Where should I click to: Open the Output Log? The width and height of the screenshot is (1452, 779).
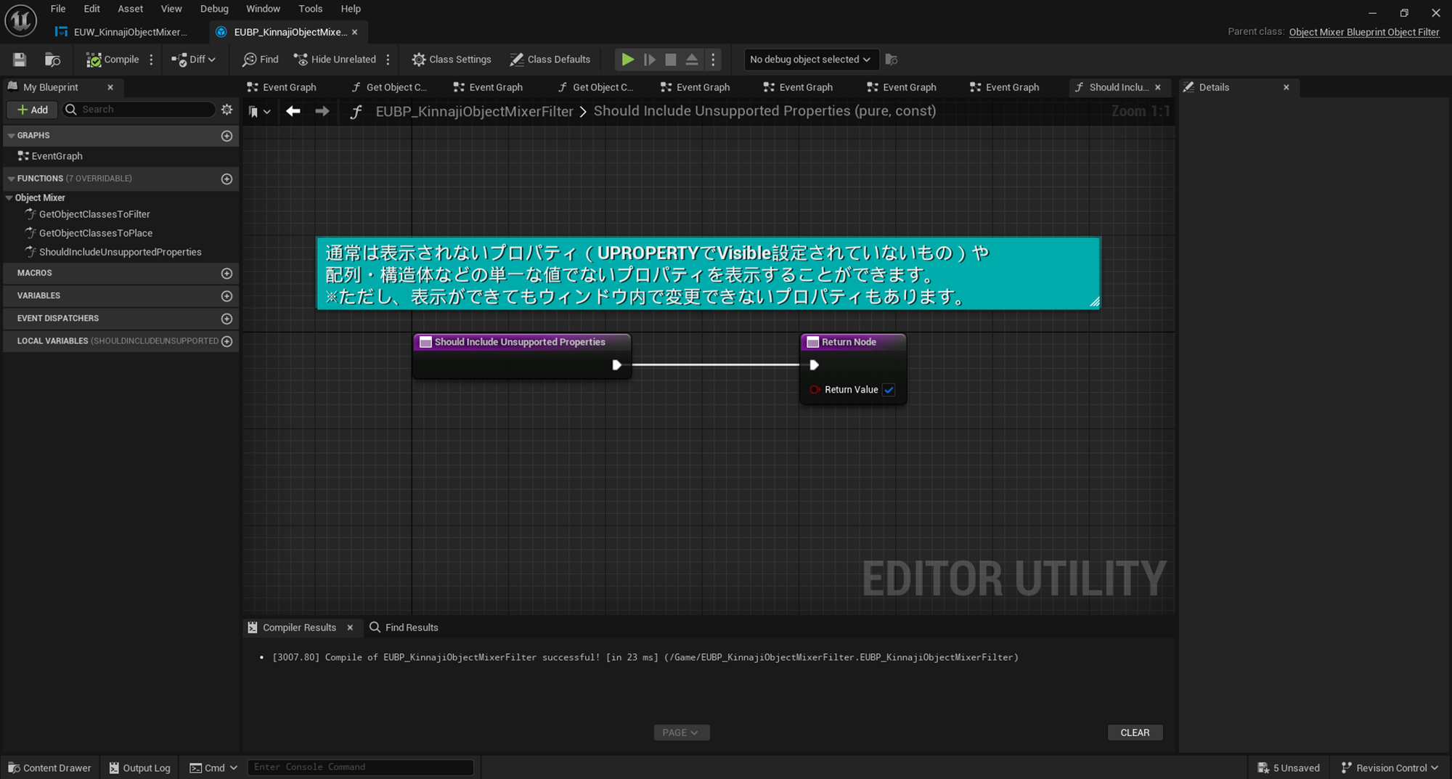coord(139,767)
